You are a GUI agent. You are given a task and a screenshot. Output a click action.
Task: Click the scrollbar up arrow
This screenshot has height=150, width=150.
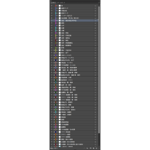pos(99,5)
